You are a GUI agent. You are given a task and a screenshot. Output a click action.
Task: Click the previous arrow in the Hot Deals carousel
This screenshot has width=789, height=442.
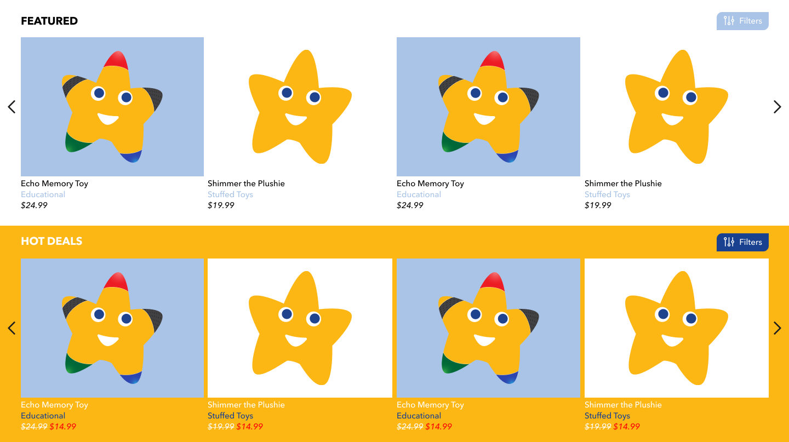tap(12, 328)
